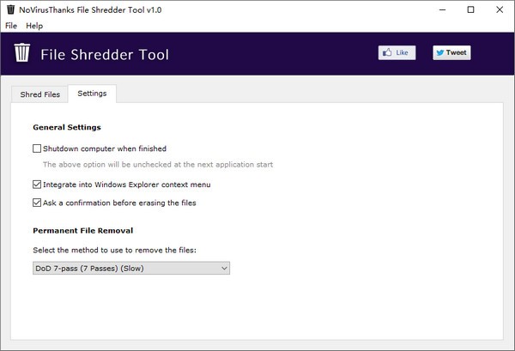Click the trash can icon in title bar
This screenshot has width=515, height=351.
pos(10,9)
